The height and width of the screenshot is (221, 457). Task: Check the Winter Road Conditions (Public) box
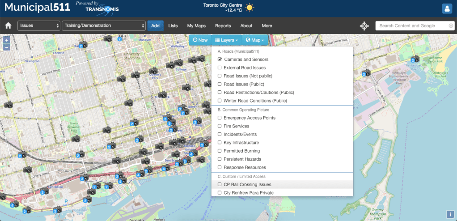click(220, 101)
